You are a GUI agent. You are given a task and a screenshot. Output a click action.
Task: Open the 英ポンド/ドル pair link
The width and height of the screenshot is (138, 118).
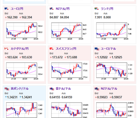pyautogui.click(x=20, y=89)
